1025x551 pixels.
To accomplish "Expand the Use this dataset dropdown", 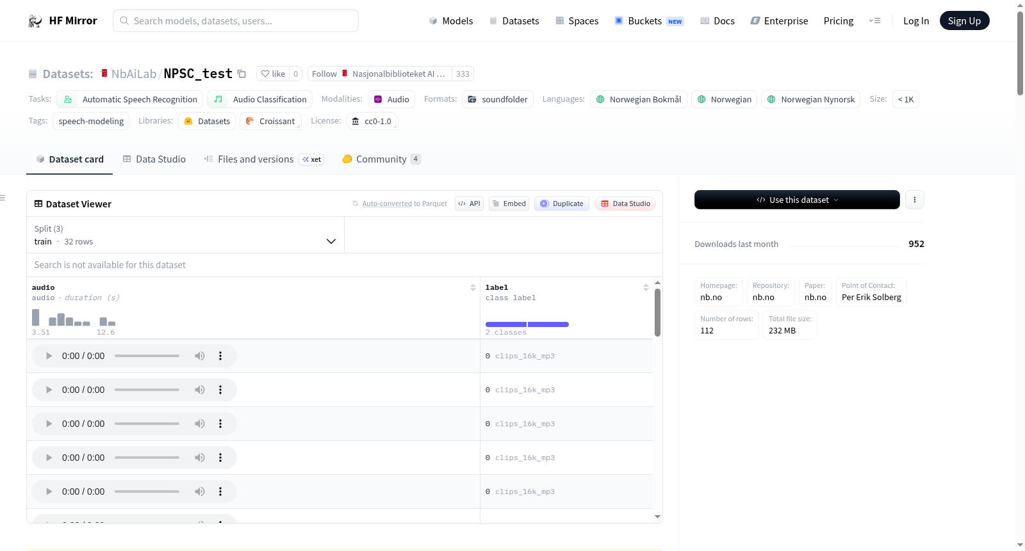I will coord(797,200).
